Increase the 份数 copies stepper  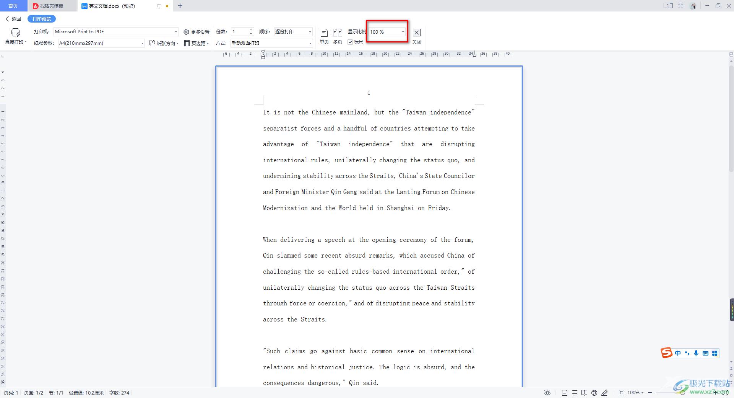point(251,30)
